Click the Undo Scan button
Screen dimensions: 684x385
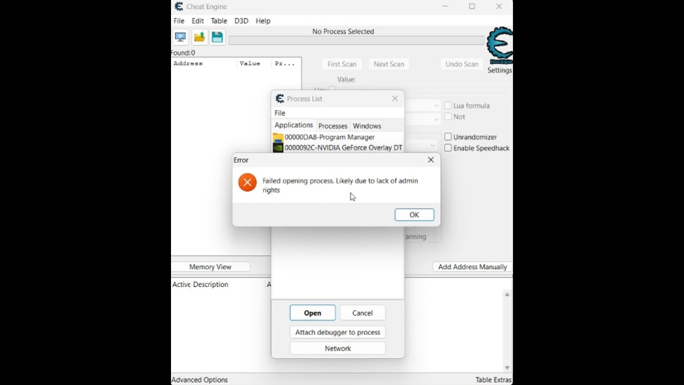point(462,64)
